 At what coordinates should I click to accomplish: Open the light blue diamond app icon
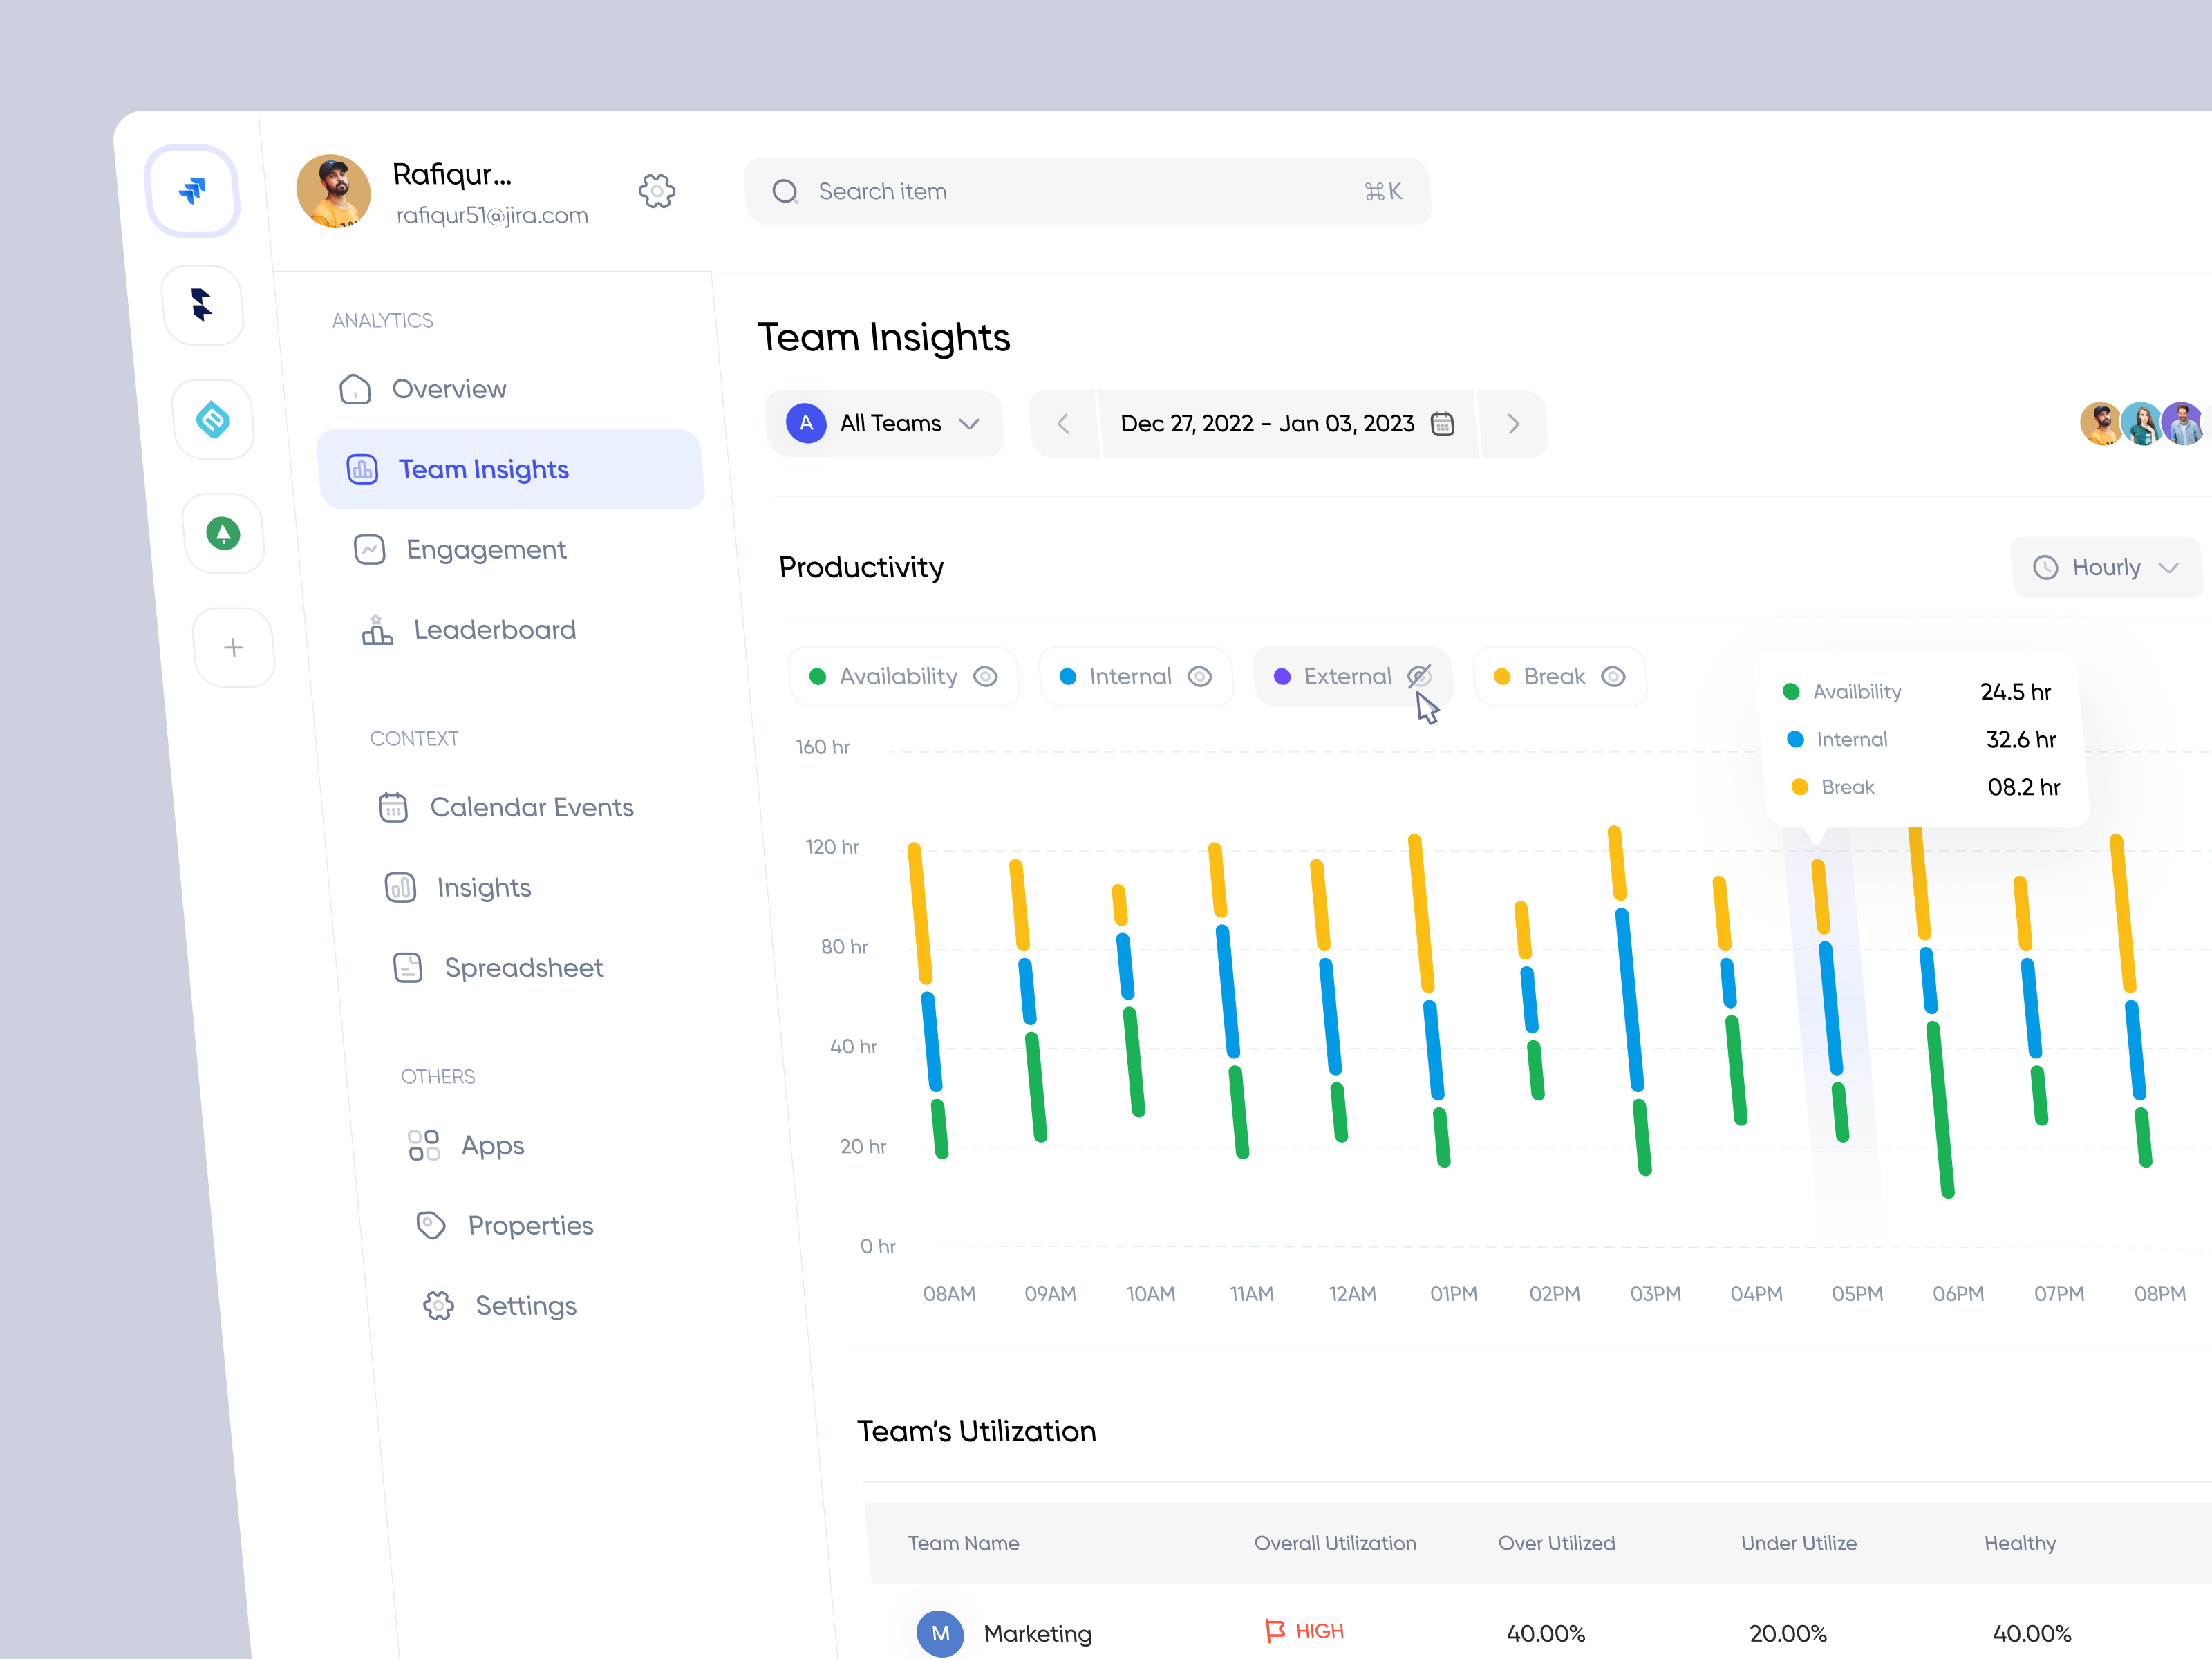point(213,419)
